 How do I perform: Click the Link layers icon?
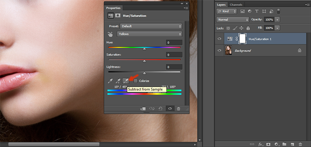pos(252,144)
